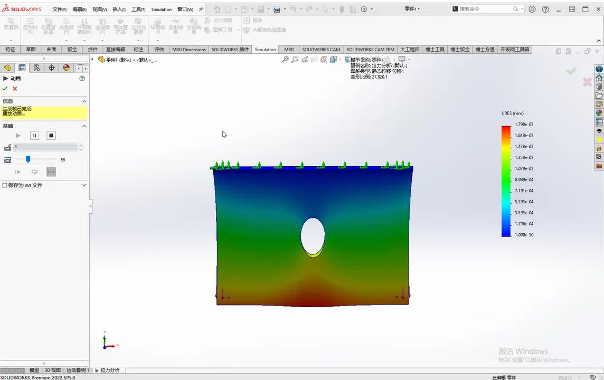Open the 视图 menu
This screenshot has height=380, width=604.
coord(99,9)
